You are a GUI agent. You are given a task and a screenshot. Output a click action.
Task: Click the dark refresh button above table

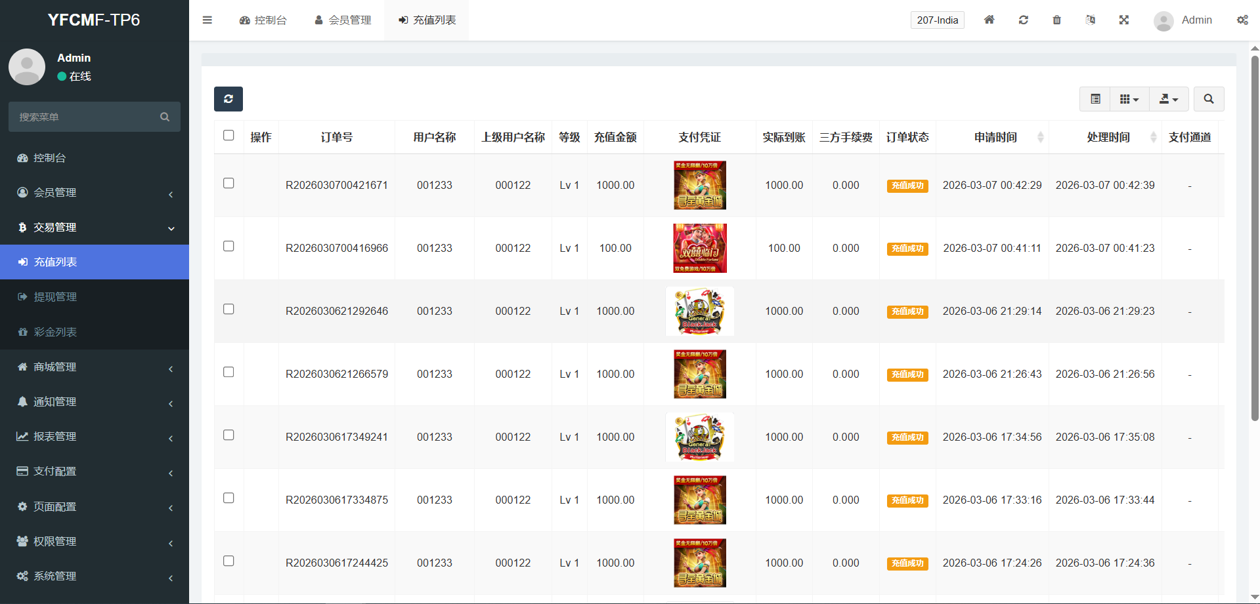(x=228, y=99)
